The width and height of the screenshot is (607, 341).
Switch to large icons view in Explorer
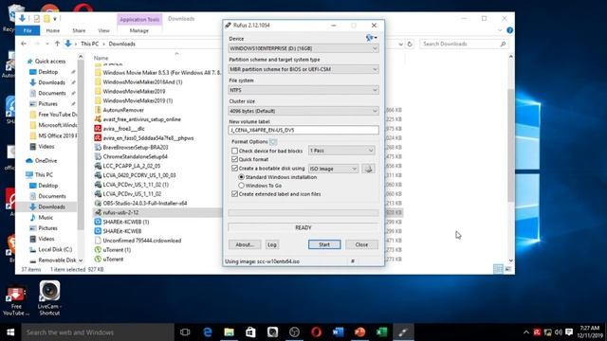click(508, 269)
